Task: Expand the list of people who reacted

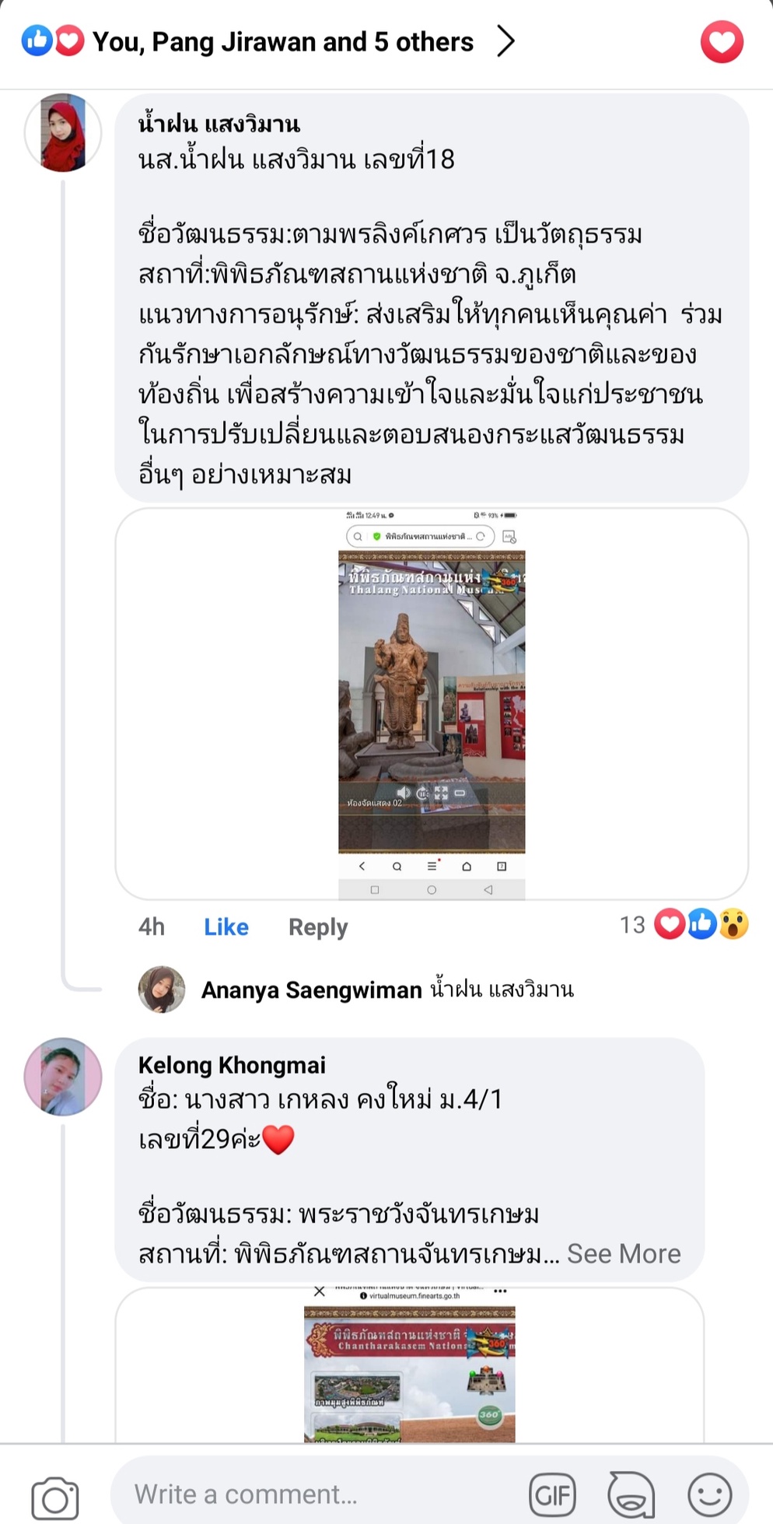Action: pyautogui.click(x=506, y=41)
